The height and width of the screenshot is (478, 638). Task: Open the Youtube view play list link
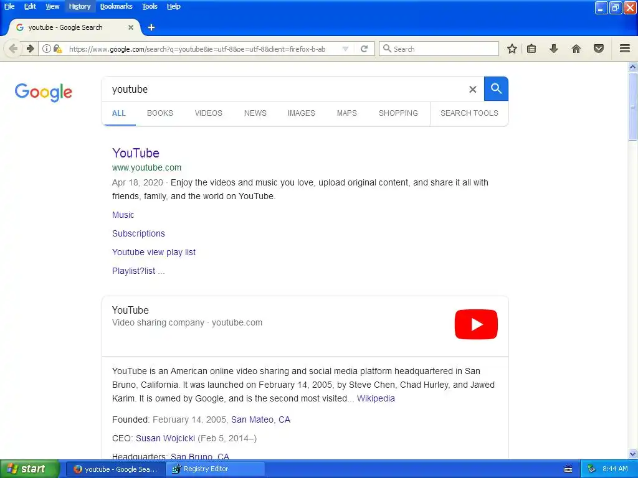(154, 252)
